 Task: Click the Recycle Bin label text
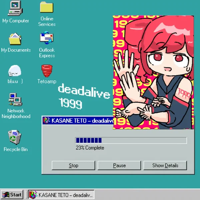coord(16,149)
